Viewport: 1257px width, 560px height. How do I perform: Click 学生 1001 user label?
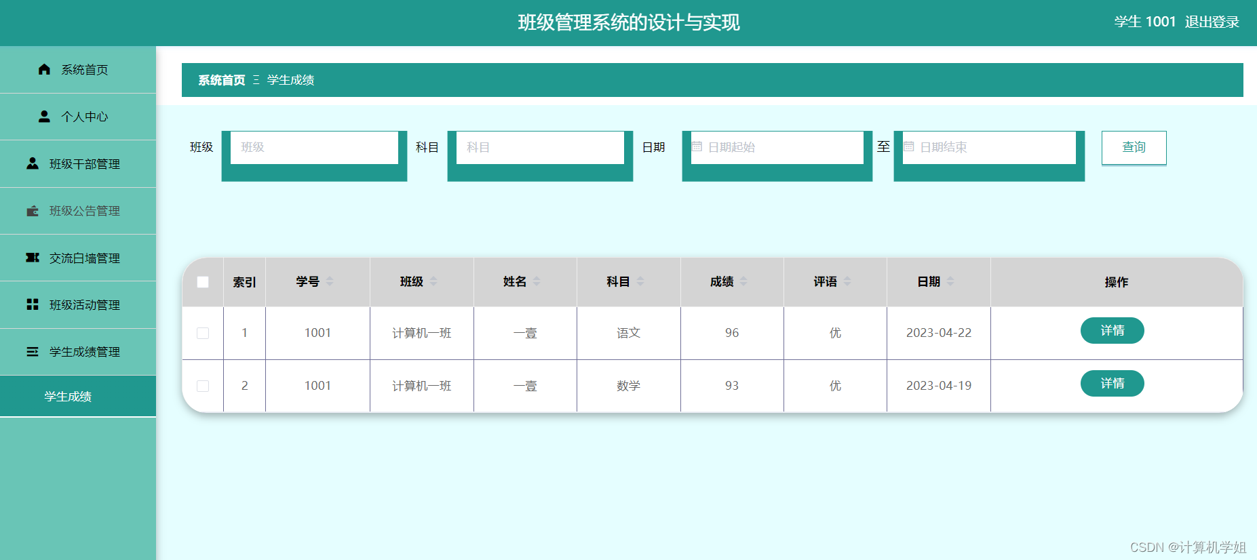click(1144, 22)
